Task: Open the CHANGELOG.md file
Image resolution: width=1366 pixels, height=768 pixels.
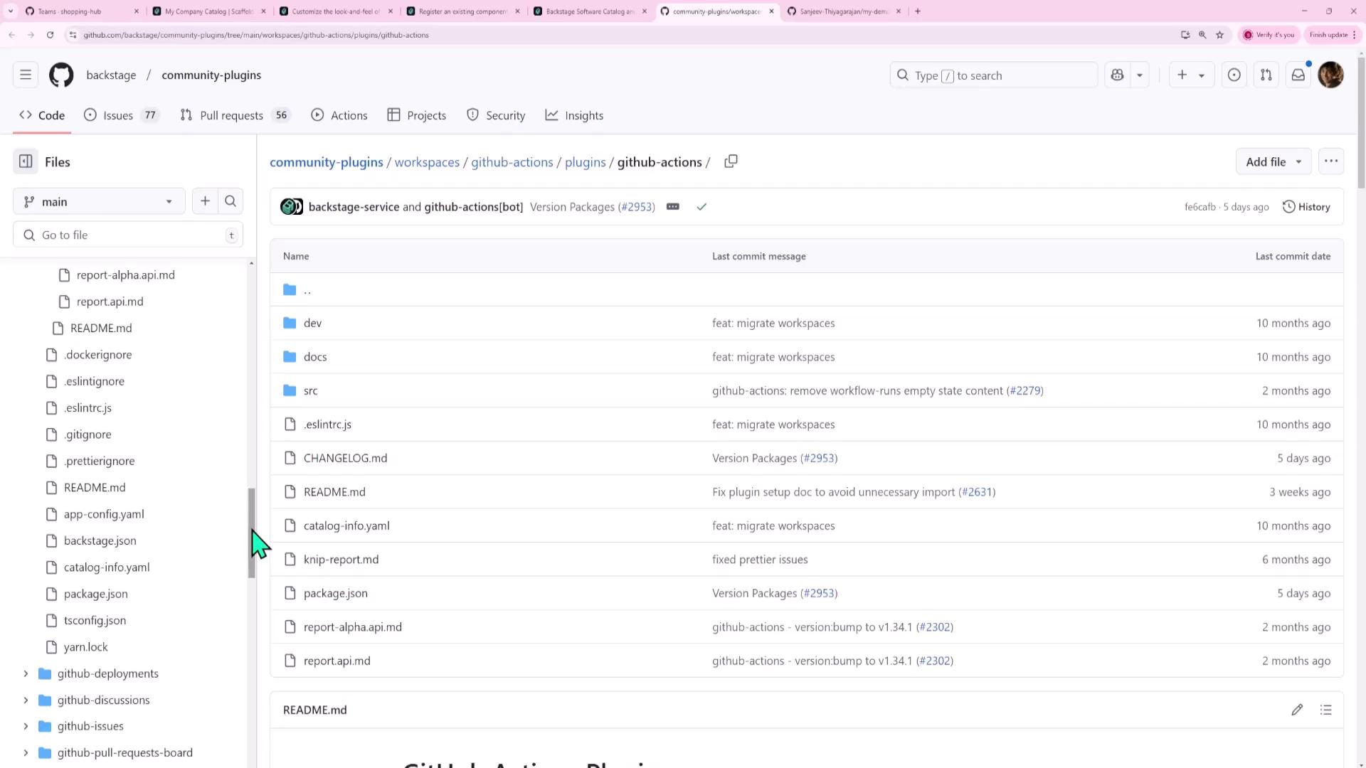Action: tap(345, 458)
